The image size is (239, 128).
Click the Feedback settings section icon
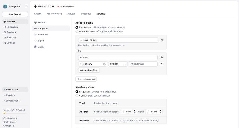(x=35, y=35)
